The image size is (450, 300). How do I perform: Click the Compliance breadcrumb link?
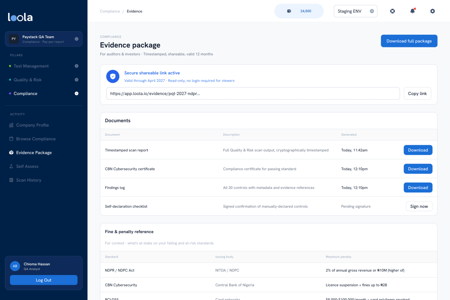point(110,11)
